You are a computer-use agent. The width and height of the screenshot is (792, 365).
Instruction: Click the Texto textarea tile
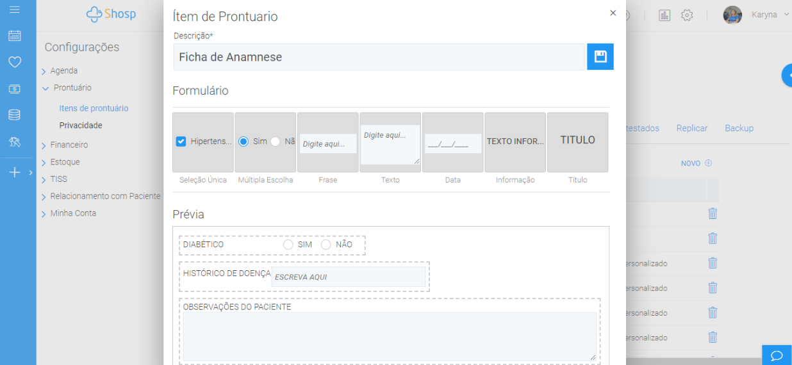(390, 145)
